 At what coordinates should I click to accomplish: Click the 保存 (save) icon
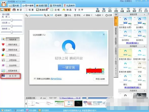click(110, 10)
